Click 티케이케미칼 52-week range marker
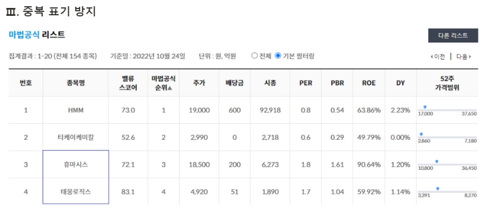The image size is (483, 214). (x=421, y=134)
